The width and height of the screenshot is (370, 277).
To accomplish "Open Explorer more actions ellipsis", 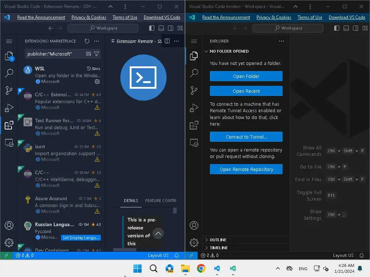I will coord(281,41).
